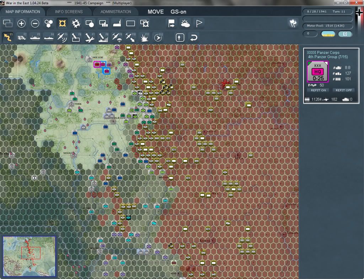Viewport: 364px width, 279px height.
Task: Click the pennant flag outline icon
Action: click(x=199, y=23)
